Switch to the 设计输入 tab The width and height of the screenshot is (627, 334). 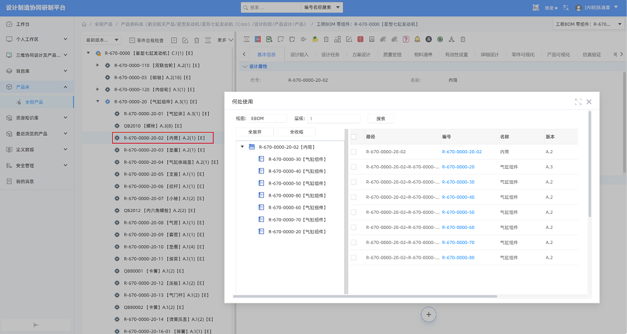(300, 54)
